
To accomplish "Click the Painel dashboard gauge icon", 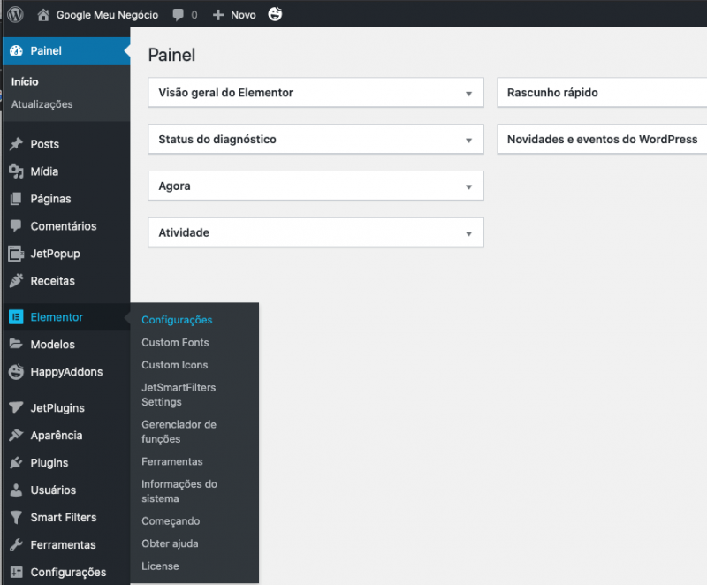I will pos(16,51).
